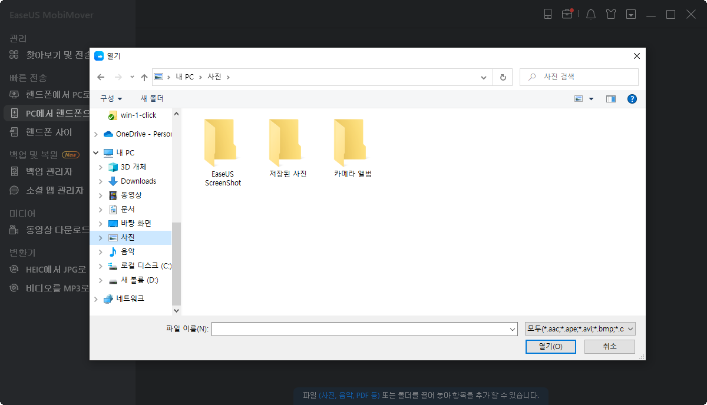This screenshot has width=707, height=405.
Task: Open the 구성 dropdown menu
Action: [111, 99]
